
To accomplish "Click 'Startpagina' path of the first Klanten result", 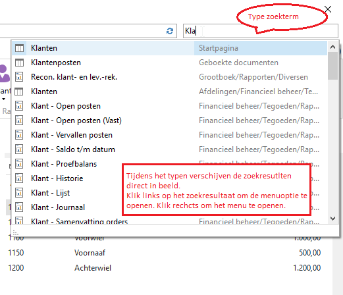I will click(x=219, y=48).
